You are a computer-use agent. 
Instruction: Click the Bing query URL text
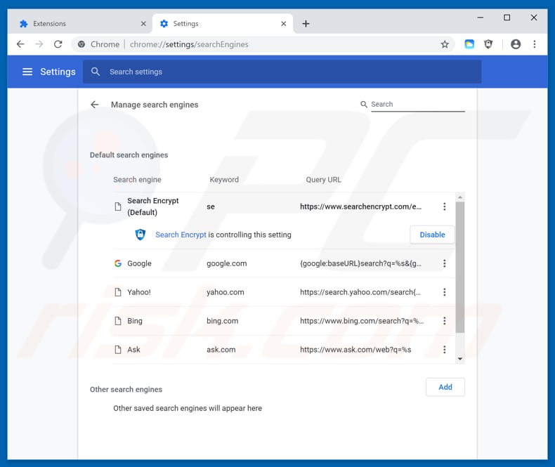(362, 321)
